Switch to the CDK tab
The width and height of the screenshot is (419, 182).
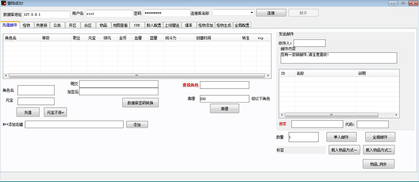pyautogui.click(x=137, y=26)
